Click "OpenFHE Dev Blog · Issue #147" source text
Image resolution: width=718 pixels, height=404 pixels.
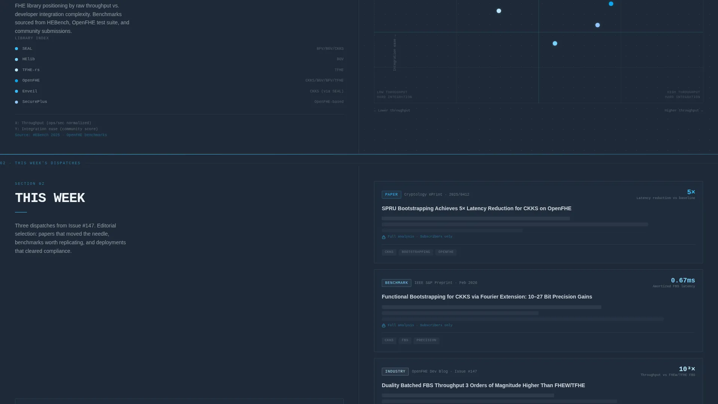click(444, 371)
